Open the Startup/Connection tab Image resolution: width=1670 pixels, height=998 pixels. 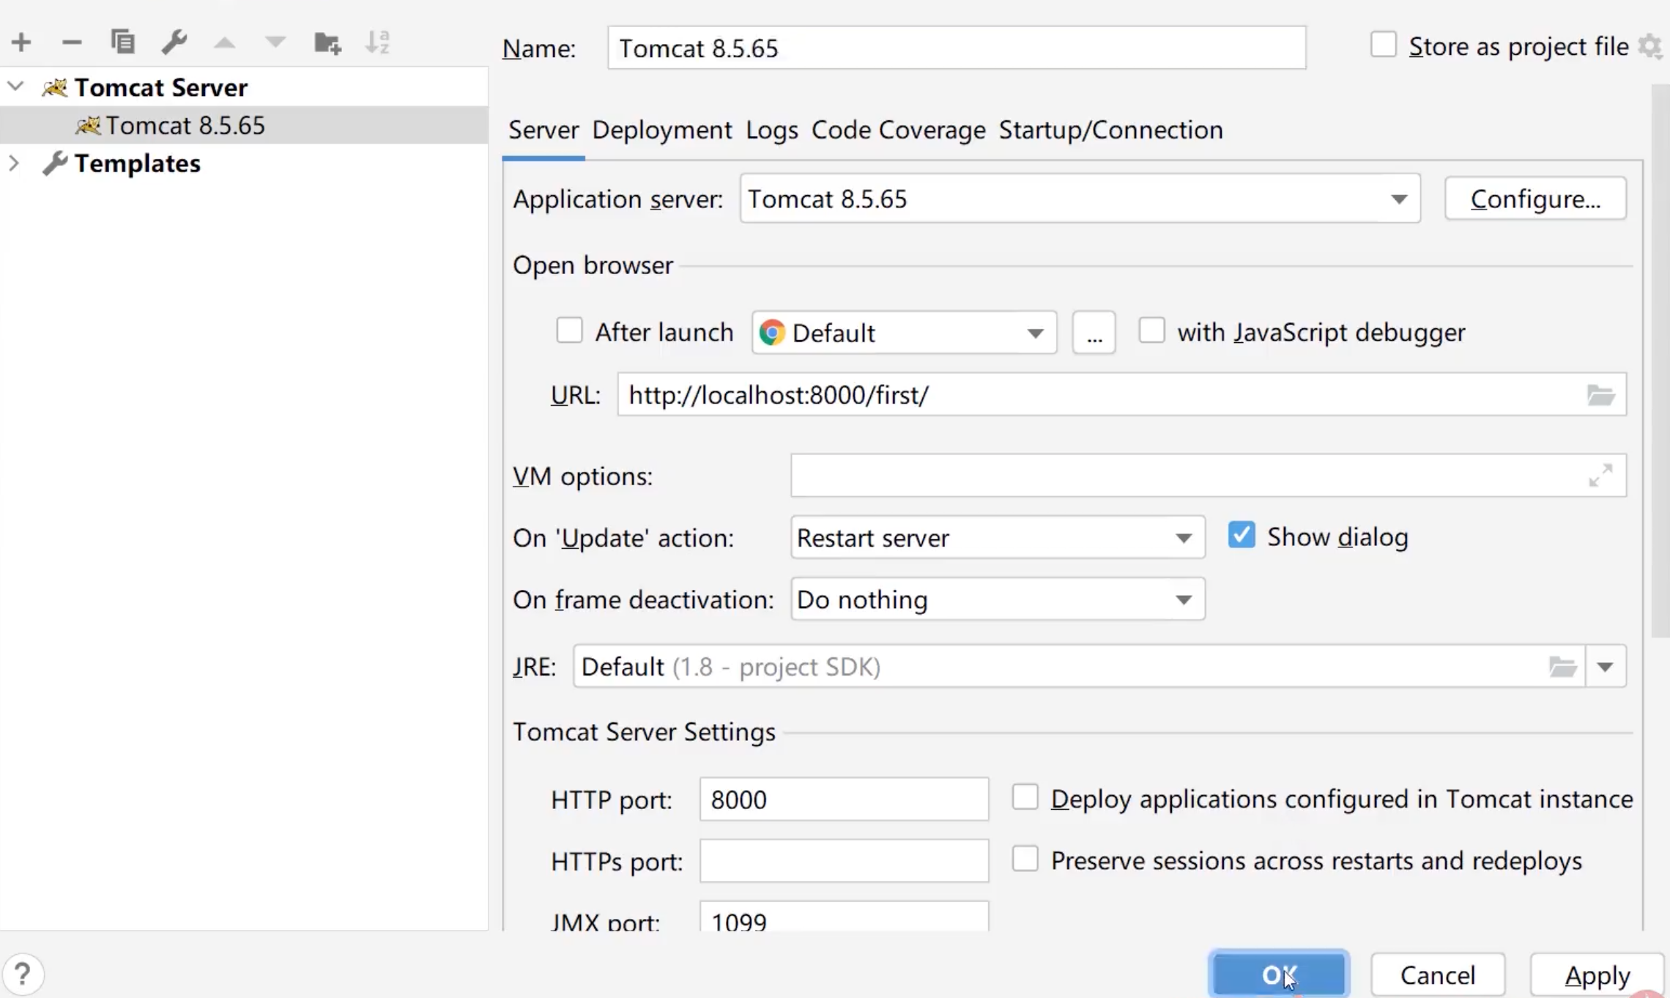1110,130
